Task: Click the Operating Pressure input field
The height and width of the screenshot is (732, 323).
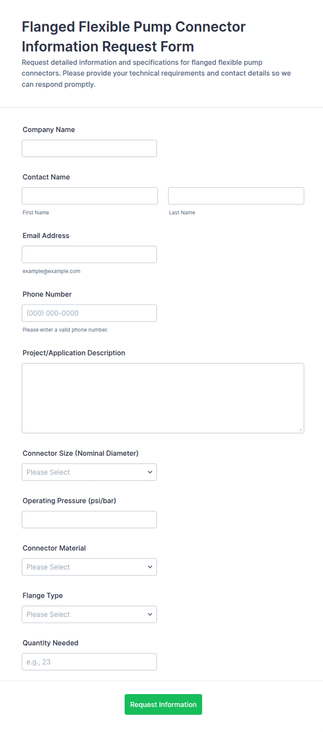Action: pyautogui.click(x=89, y=520)
